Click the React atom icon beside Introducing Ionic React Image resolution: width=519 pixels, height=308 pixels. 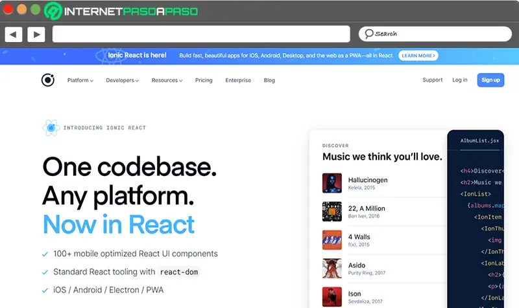tap(51, 127)
